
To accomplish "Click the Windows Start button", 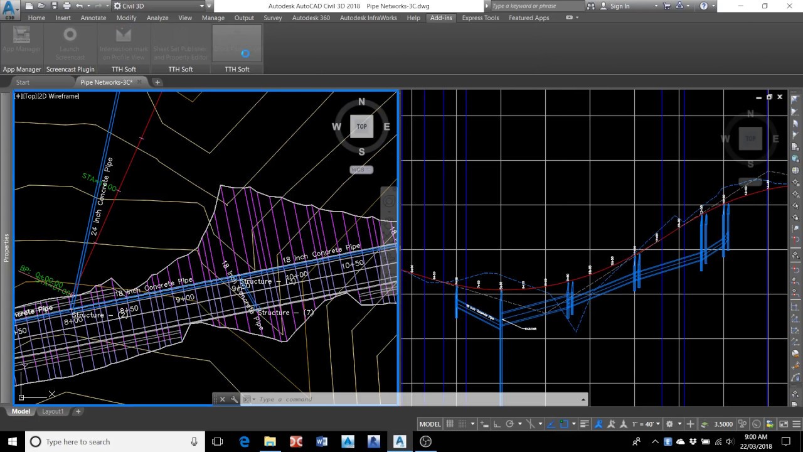I will point(13,441).
